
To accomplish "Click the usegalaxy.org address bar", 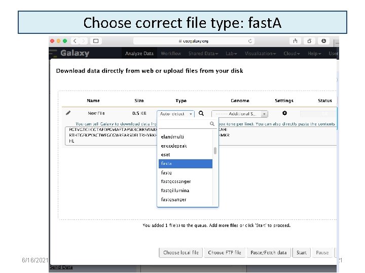I will point(194,41).
